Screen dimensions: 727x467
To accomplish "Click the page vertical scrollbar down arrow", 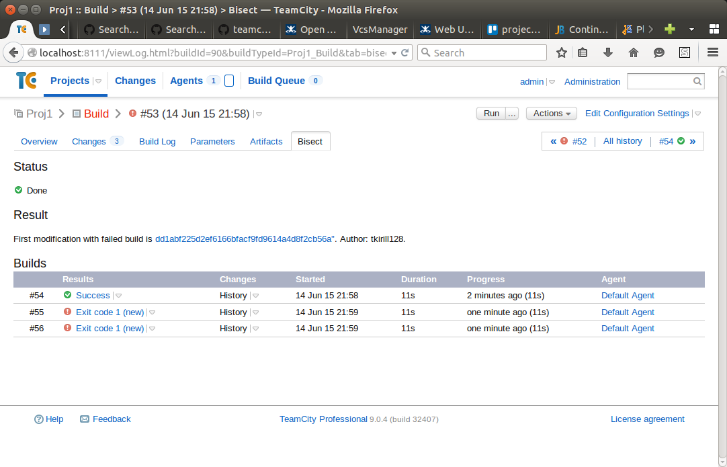I will point(722,462).
